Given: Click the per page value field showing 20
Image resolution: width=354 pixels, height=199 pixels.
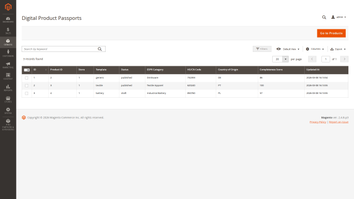Looking at the screenshot, I should point(278,59).
